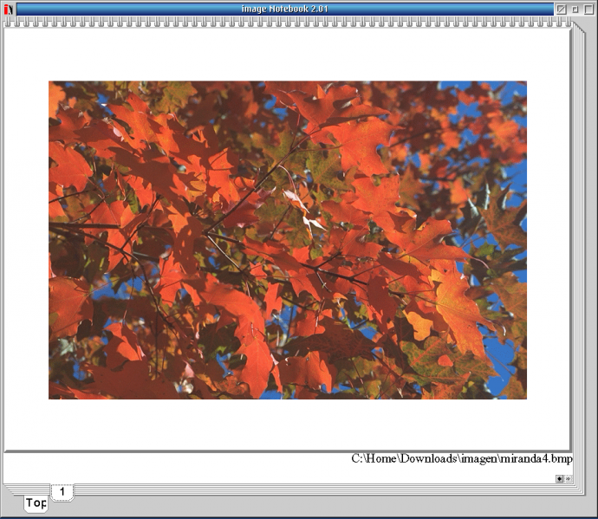This screenshot has width=598, height=519.
Task: Click the autumn leaves image
Action: (x=288, y=240)
